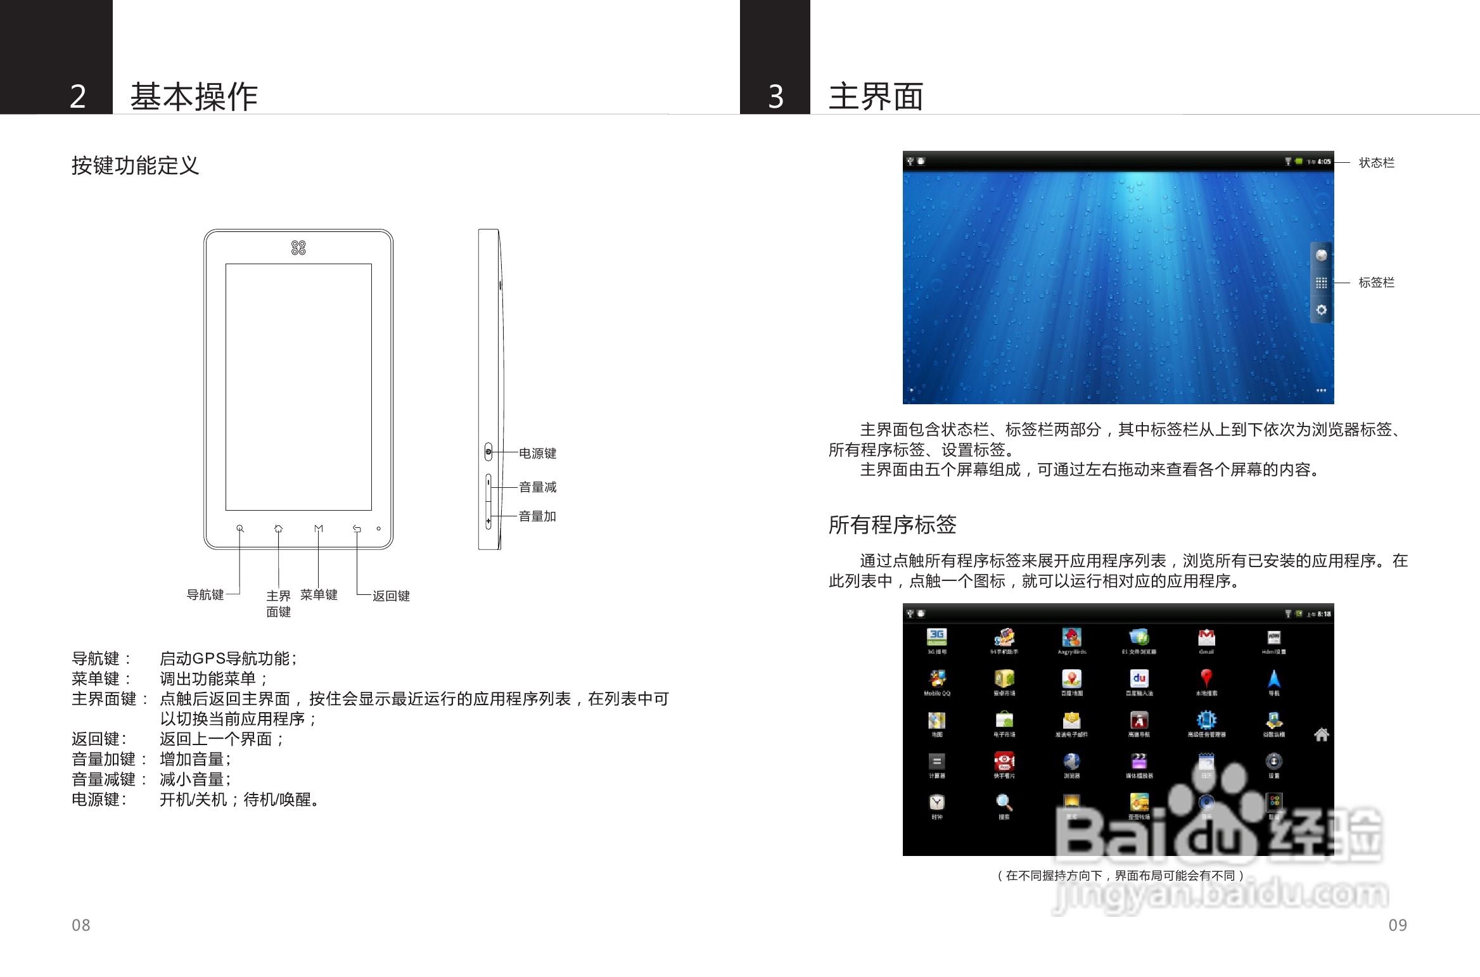1480x977 pixels.
Task: Open the ES file browser app
Action: 1139,637
